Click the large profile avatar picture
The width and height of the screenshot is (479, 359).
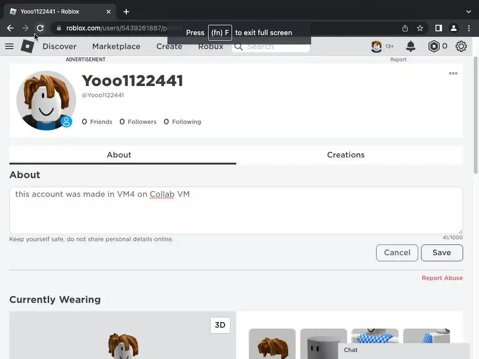46,101
